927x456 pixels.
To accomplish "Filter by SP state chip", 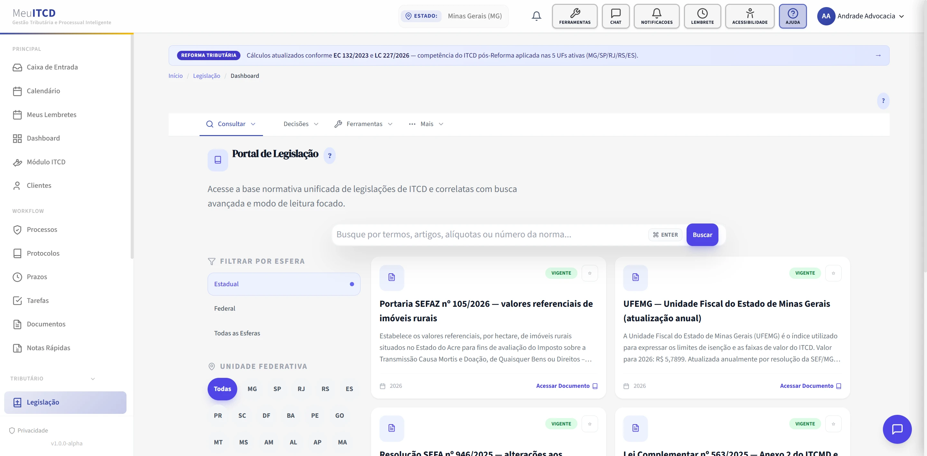I will tap(277, 389).
